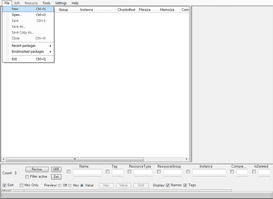This screenshot has height=199, width=273.
Task: Click the QBE button
Action: pyautogui.click(x=56, y=169)
